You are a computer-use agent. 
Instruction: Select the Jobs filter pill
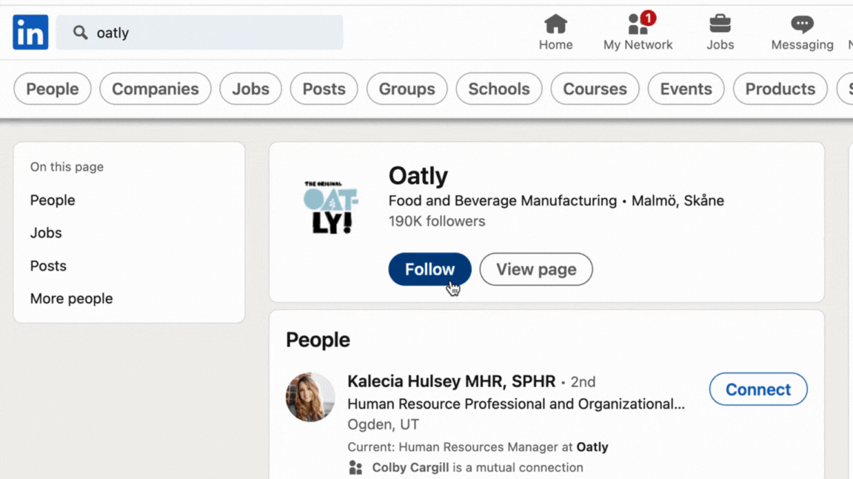click(x=250, y=89)
